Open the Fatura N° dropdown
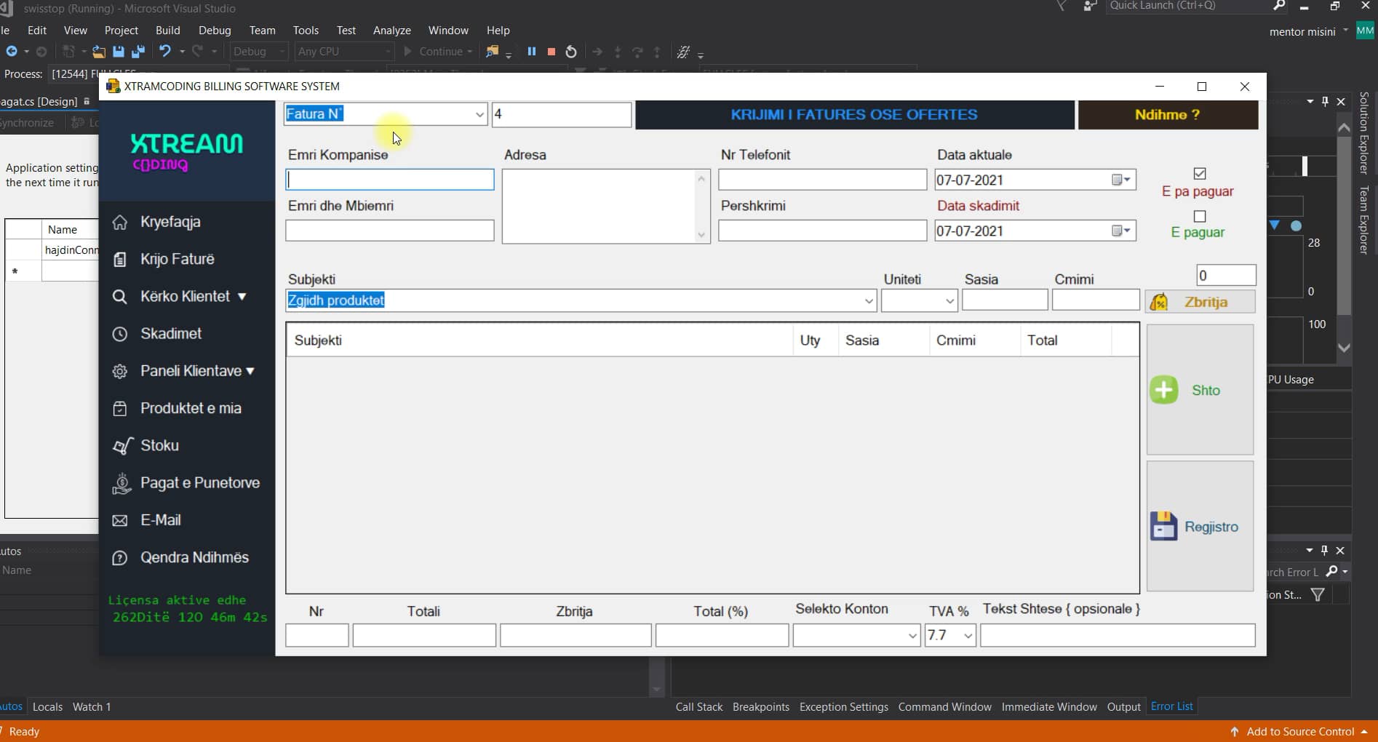Screen dimensions: 1378x742 479,114
